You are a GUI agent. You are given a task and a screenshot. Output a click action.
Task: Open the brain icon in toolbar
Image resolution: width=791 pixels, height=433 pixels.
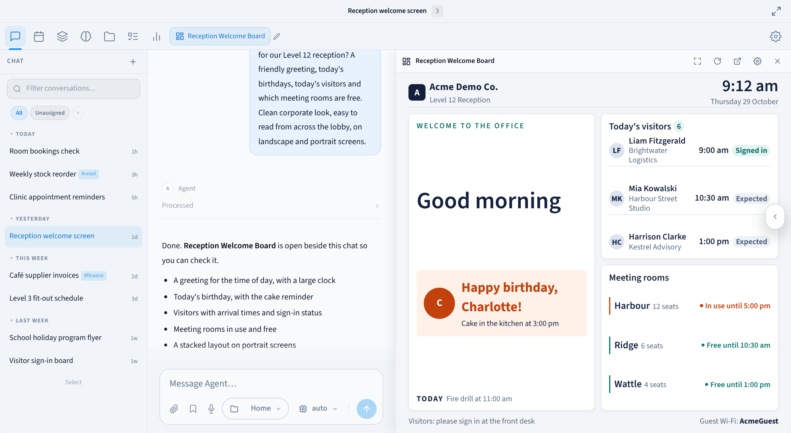pyautogui.click(x=86, y=36)
